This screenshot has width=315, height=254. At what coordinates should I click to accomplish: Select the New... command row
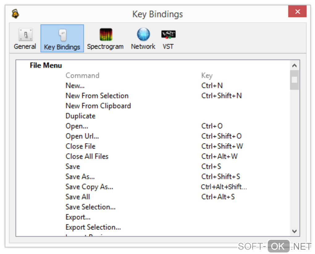point(75,85)
